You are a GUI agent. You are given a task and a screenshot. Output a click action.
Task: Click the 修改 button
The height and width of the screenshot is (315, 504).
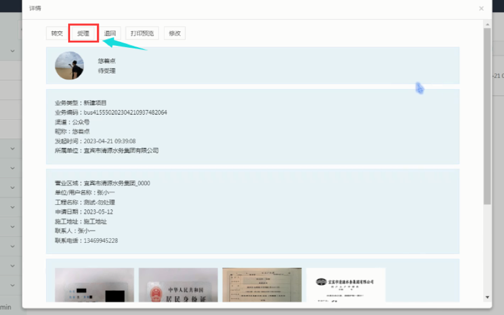pyautogui.click(x=174, y=34)
